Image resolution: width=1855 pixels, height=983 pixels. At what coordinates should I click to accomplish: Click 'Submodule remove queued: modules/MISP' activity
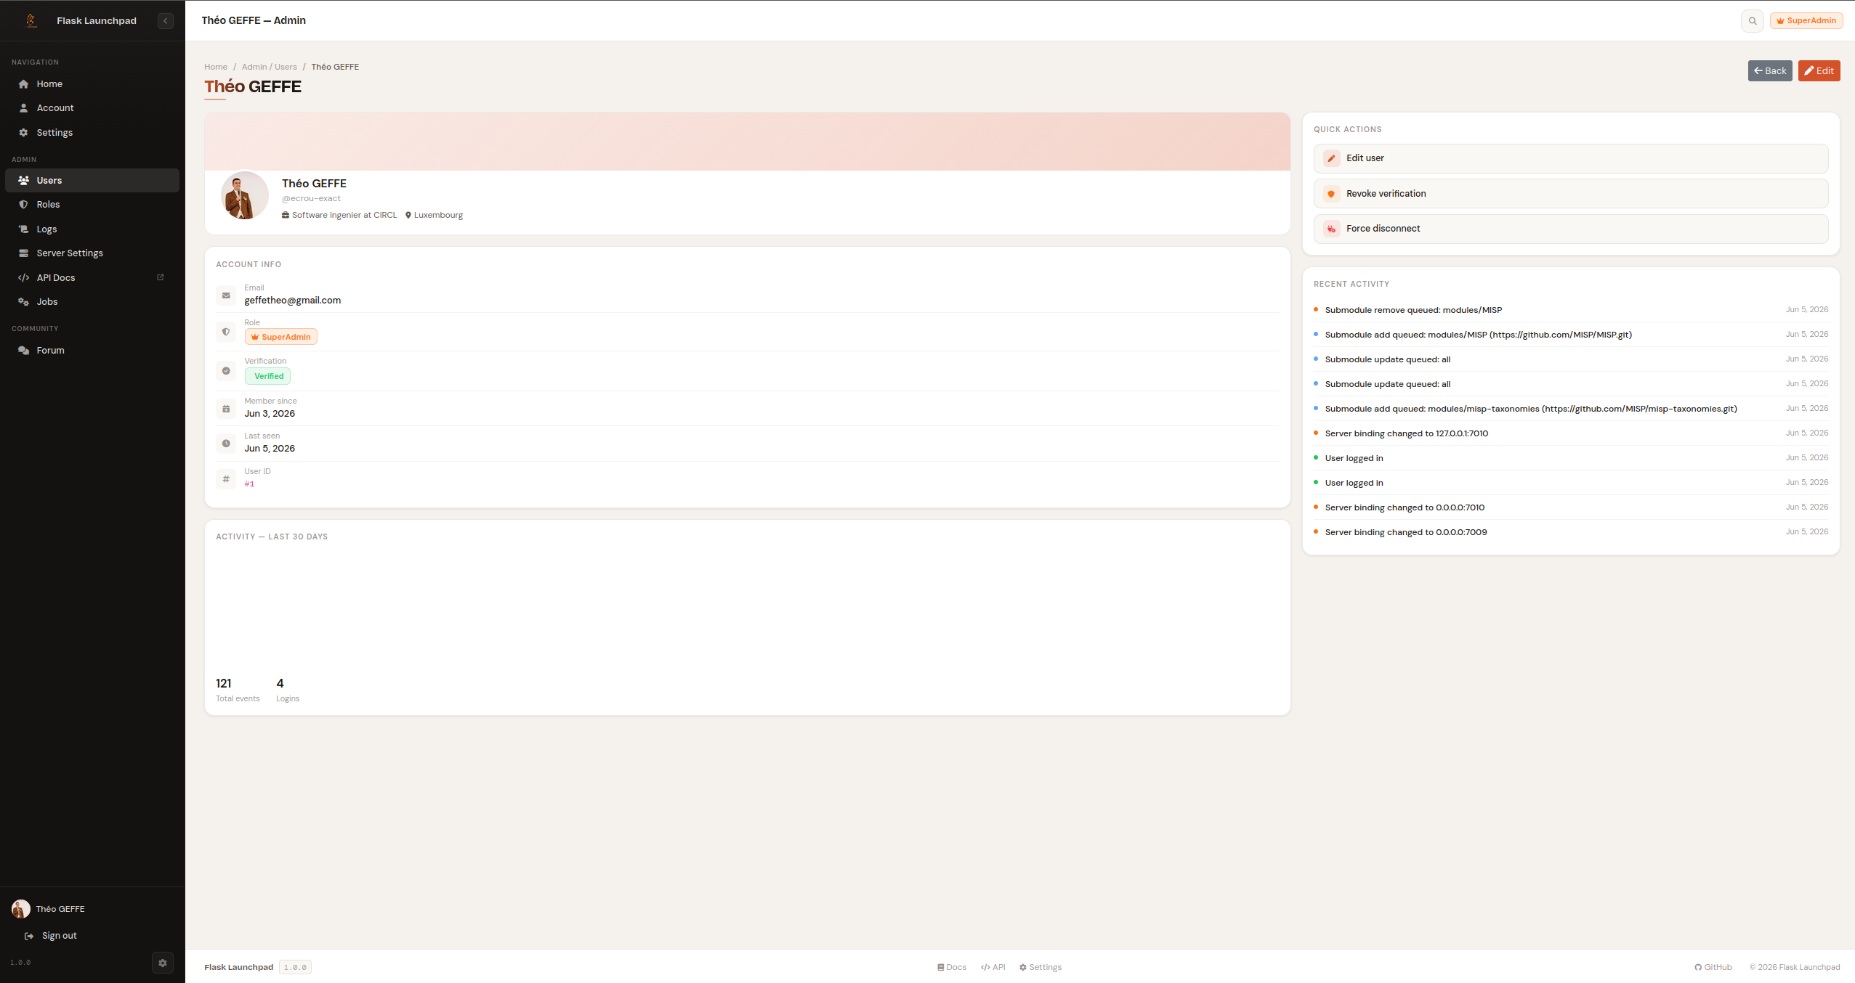click(1413, 310)
